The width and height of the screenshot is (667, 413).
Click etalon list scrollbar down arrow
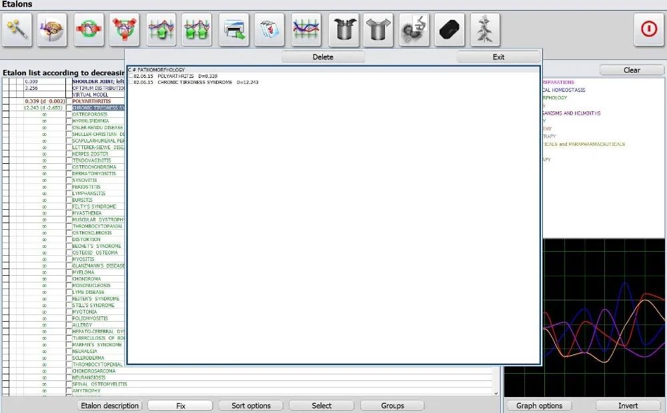coord(496,394)
